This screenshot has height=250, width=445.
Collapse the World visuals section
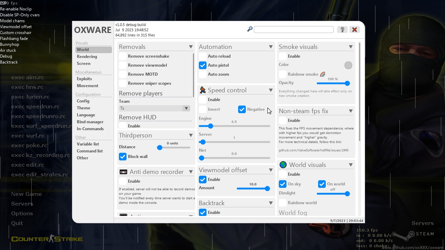coord(351,165)
